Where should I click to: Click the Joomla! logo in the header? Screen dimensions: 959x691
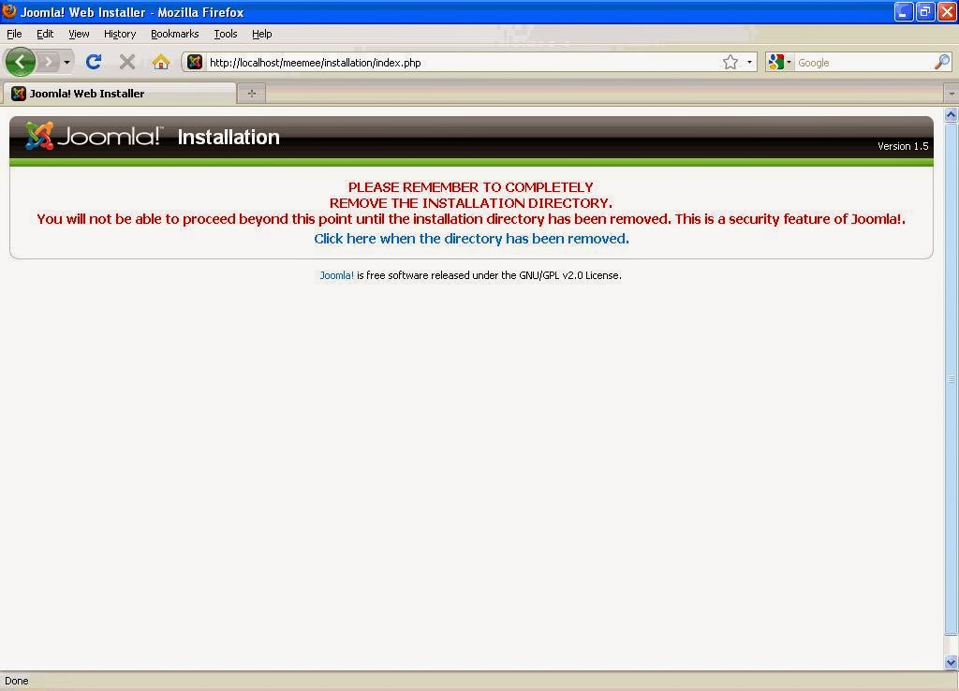pos(93,136)
